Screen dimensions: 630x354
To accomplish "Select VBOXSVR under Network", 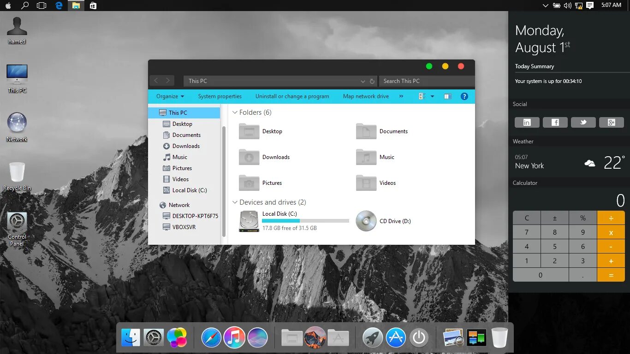I will 184,227.
